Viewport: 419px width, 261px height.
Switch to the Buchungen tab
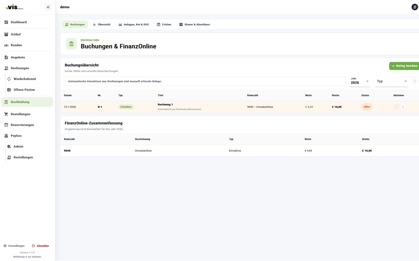[74, 24]
